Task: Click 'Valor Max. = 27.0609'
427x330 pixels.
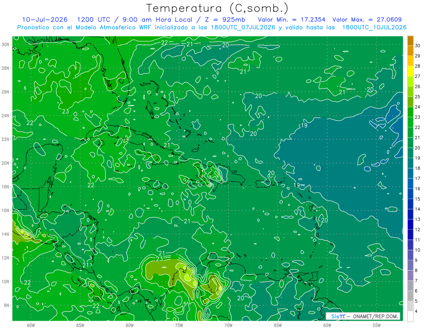Action: tap(367, 20)
